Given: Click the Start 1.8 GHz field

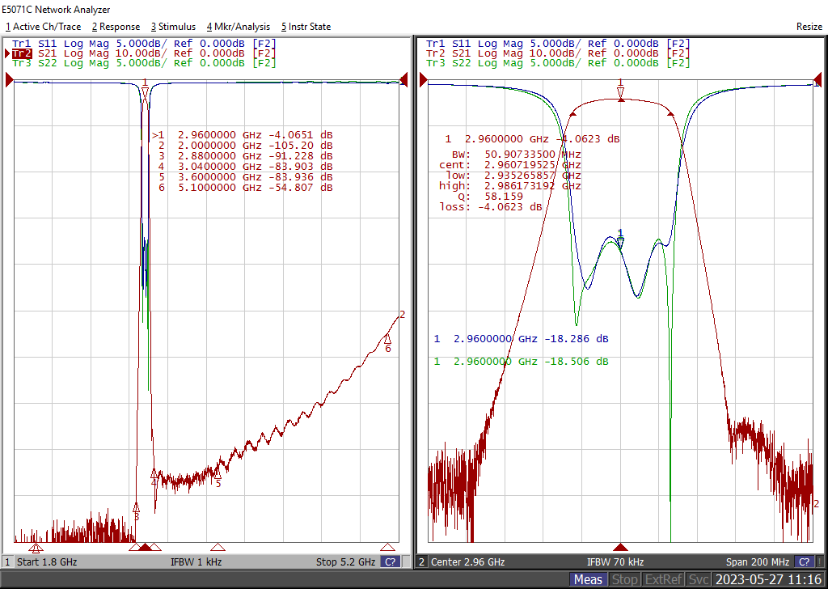Looking at the screenshot, I should (x=46, y=561).
